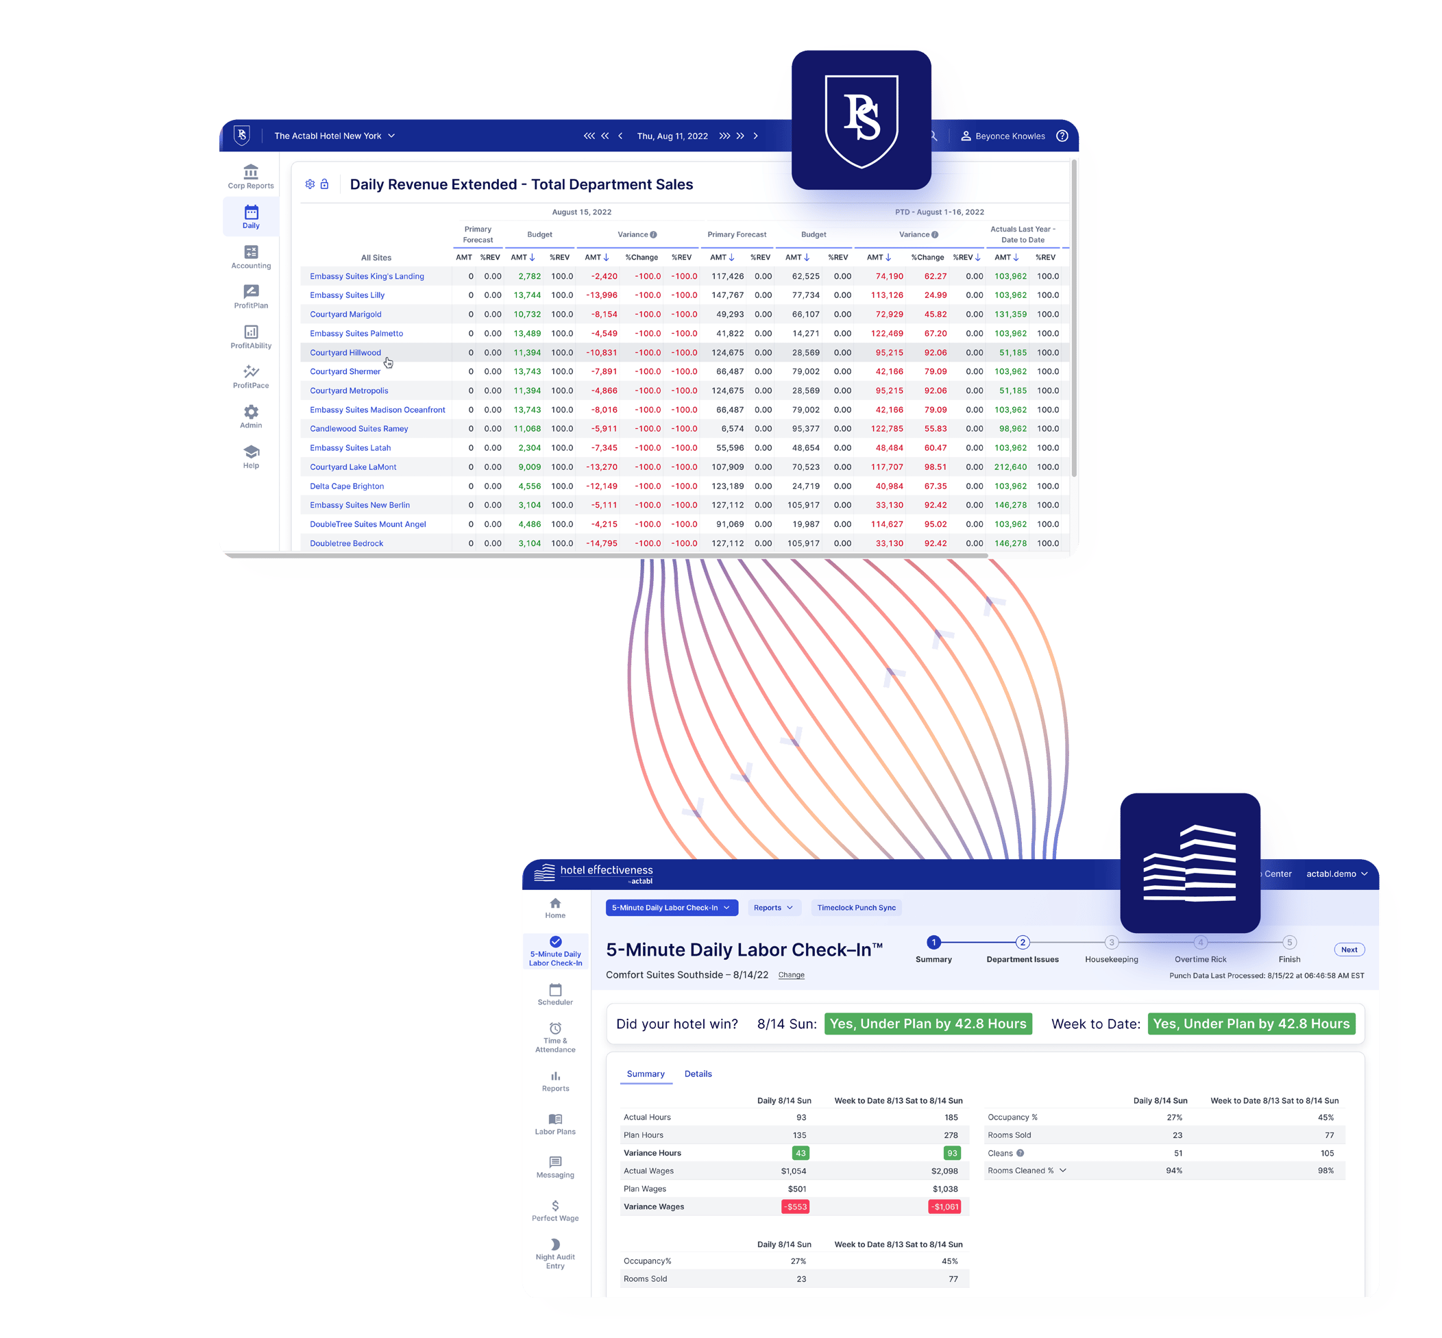Click the Cleans info icon
1442x1338 pixels.
1020,1152
